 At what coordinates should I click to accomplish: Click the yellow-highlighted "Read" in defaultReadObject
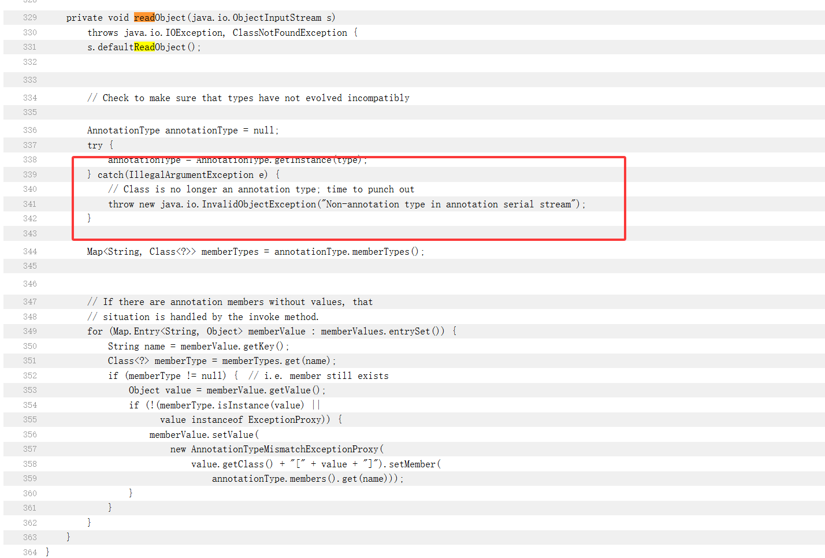[144, 47]
